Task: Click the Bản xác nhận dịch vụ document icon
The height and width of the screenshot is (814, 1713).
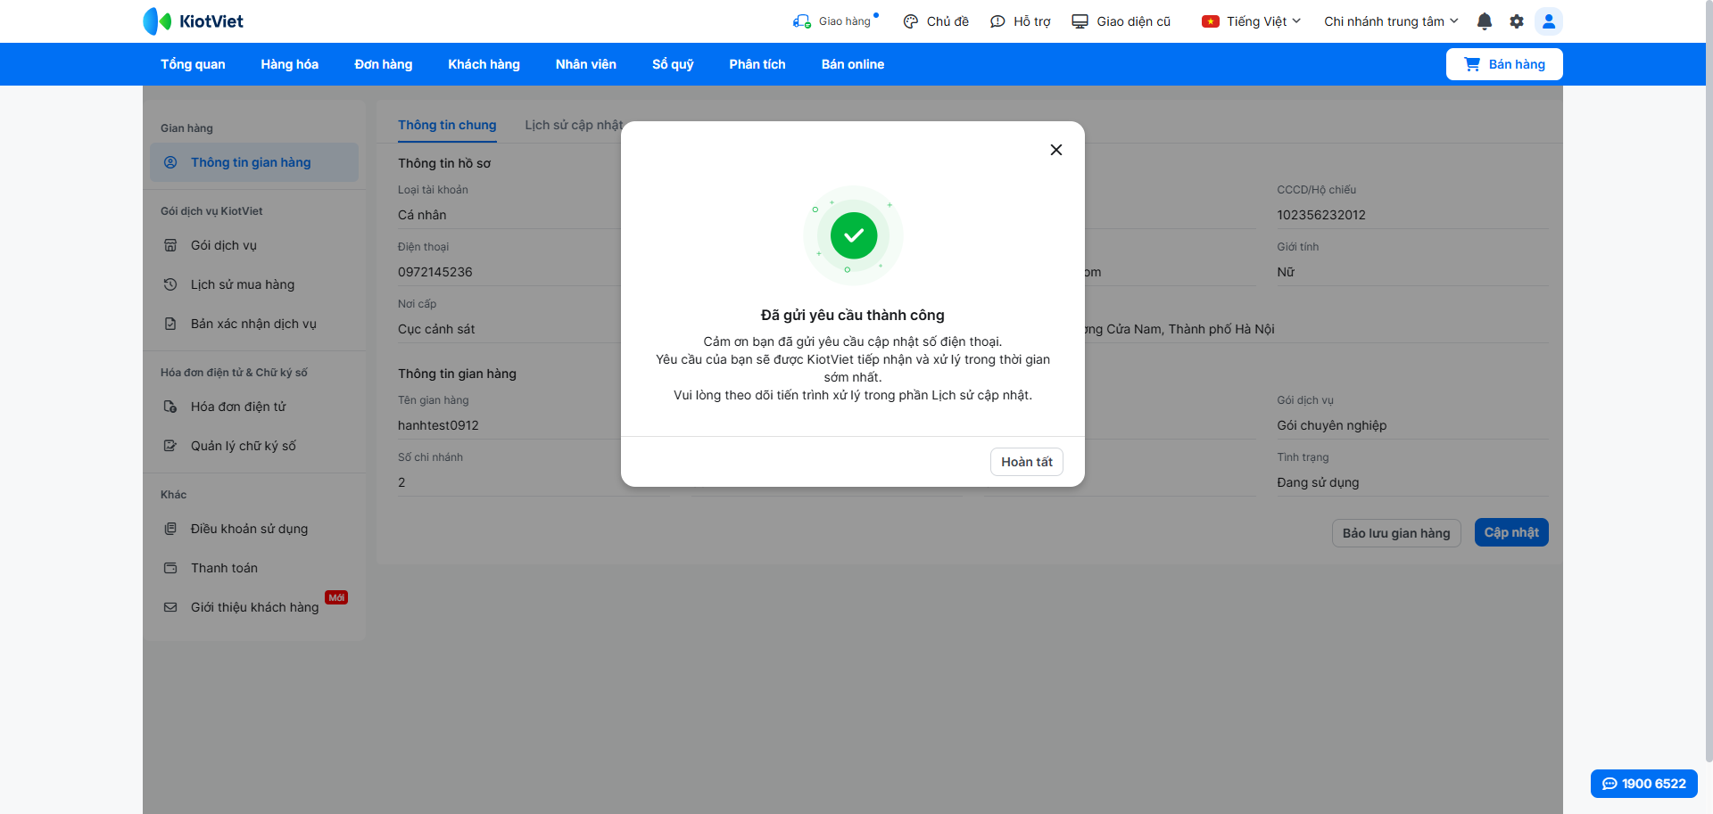Action: (x=170, y=324)
